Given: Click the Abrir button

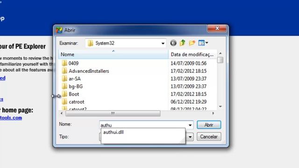Looking at the screenshot, I should click(209, 125).
